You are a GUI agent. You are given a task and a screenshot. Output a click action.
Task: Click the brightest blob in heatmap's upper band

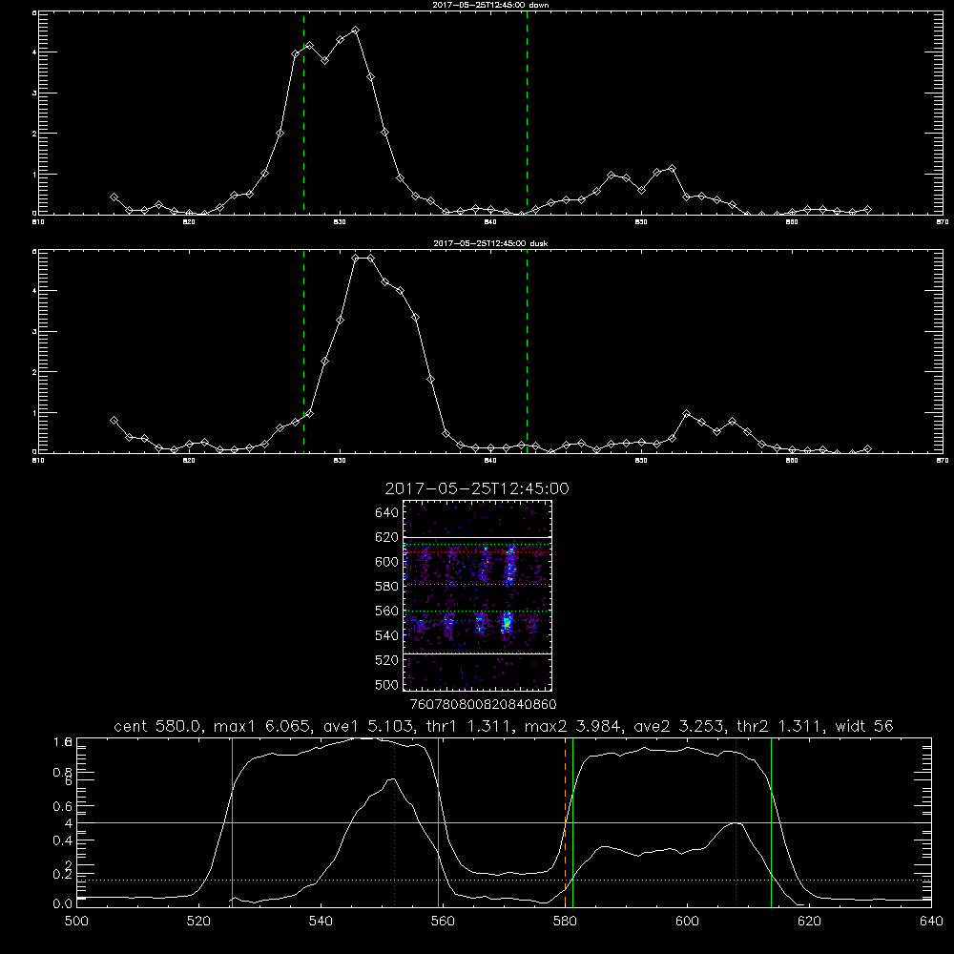pos(510,564)
